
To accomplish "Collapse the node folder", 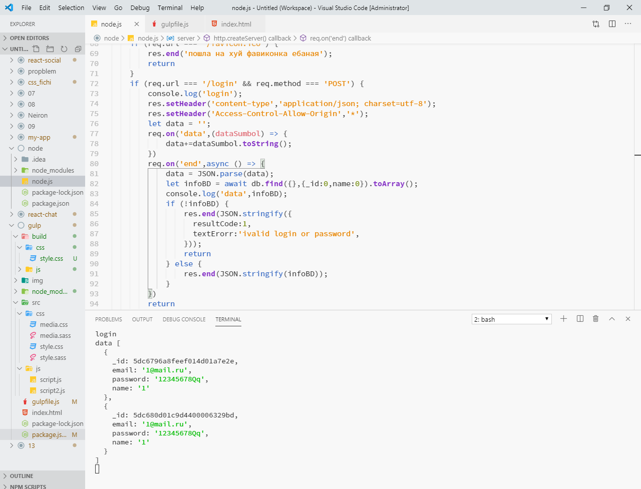I will tap(12, 148).
